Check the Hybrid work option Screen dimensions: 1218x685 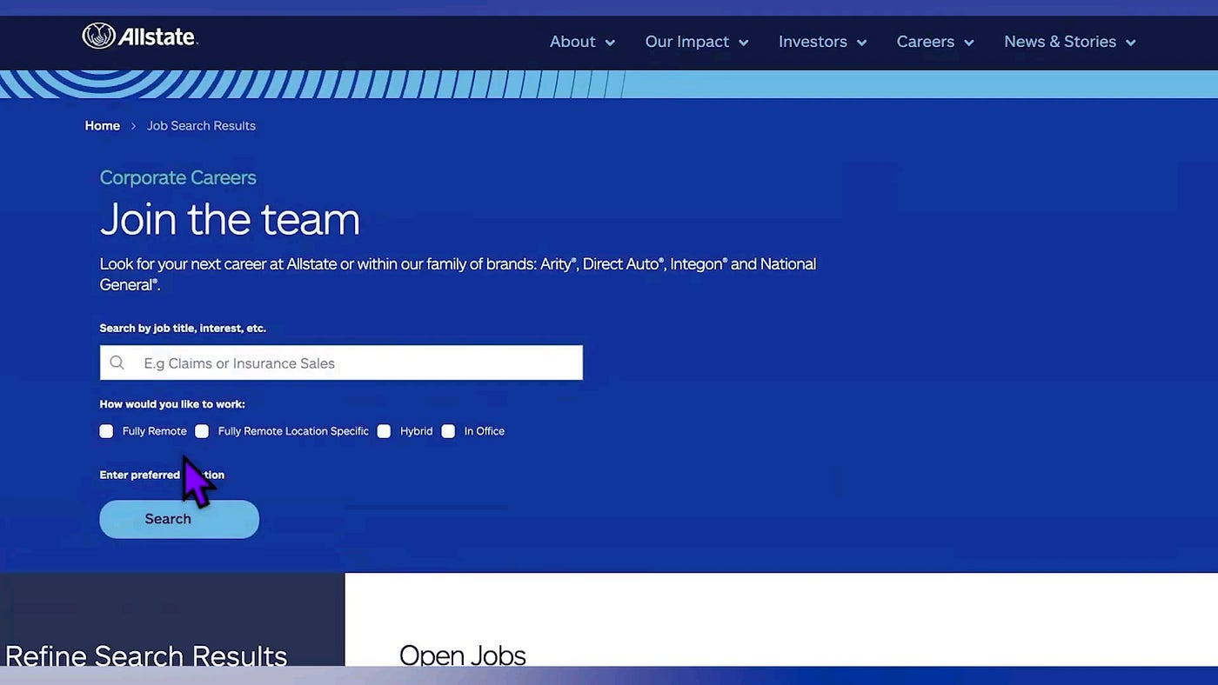point(384,431)
